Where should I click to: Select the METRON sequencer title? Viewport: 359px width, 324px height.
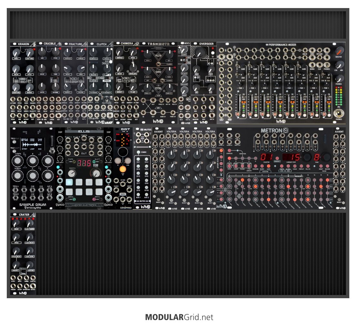272,131
